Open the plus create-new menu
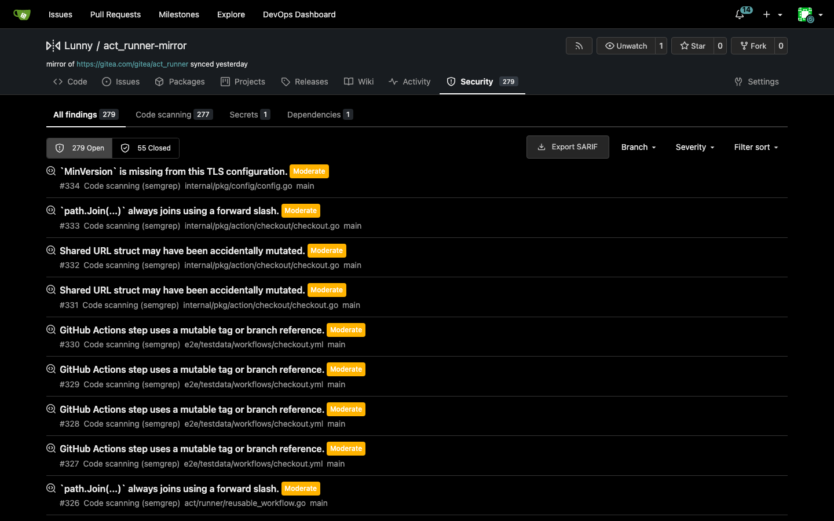 click(x=773, y=14)
